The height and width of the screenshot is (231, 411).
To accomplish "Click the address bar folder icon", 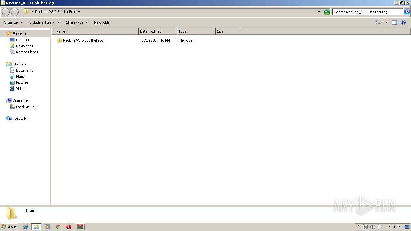I will point(27,12).
